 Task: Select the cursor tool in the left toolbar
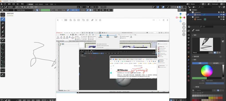3,15
